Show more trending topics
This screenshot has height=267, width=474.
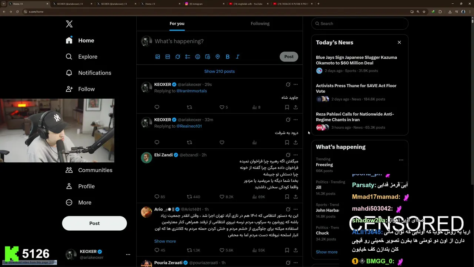pyautogui.click(x=327, y=252)
